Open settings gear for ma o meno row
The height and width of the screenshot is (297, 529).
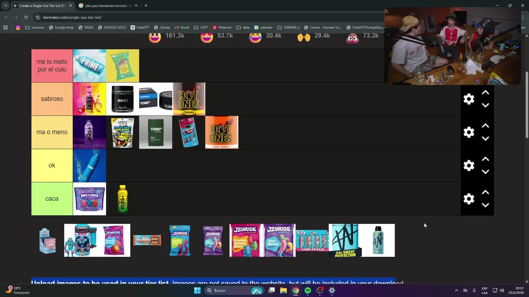469,132
